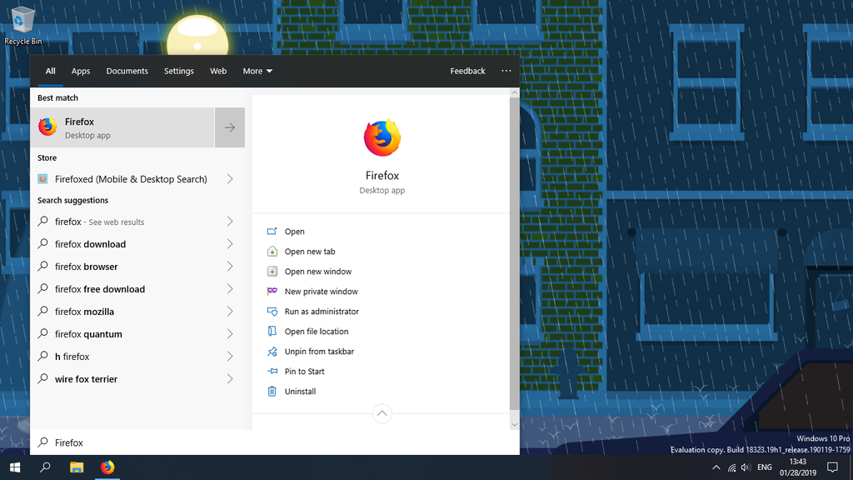Switch to the Documents tab
Image resolution: width=853 pixels, height=480 pixels.
127,71
